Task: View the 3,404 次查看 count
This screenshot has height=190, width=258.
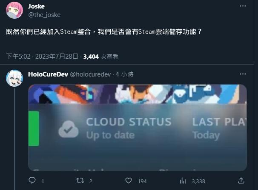Action: (101, 57)
